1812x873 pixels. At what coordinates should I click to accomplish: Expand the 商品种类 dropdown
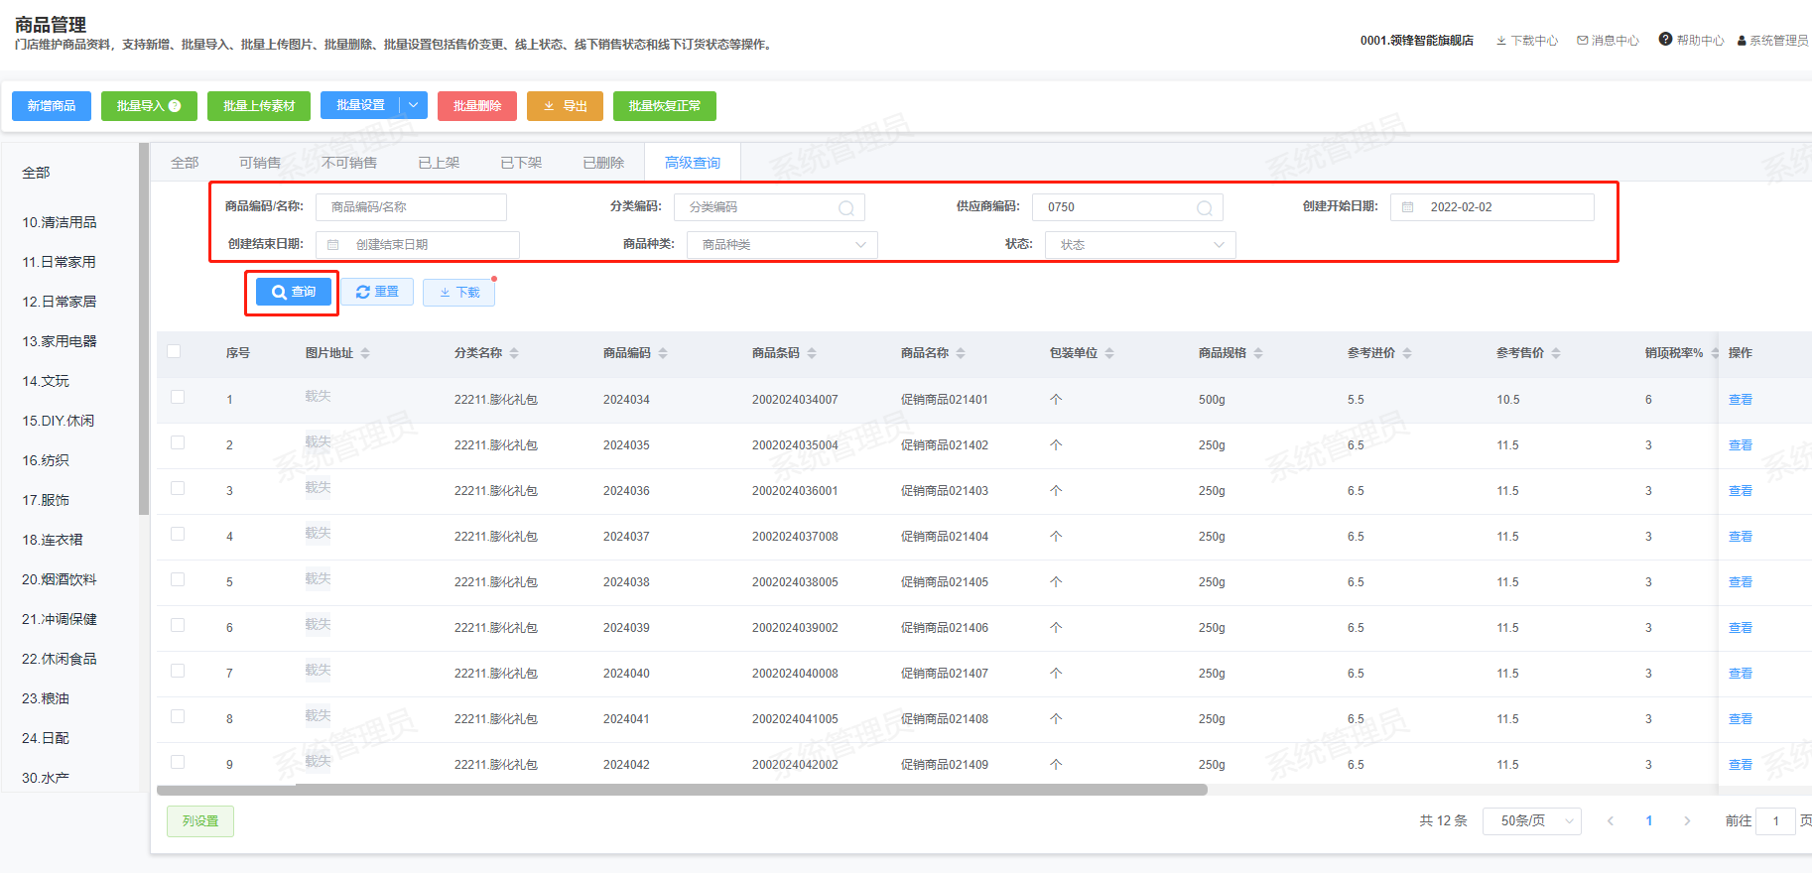point(782,245)
